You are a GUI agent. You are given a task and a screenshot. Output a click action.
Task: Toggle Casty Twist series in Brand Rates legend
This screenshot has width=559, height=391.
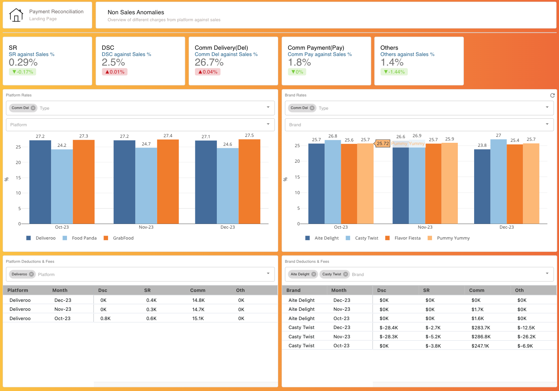[362, 238]
